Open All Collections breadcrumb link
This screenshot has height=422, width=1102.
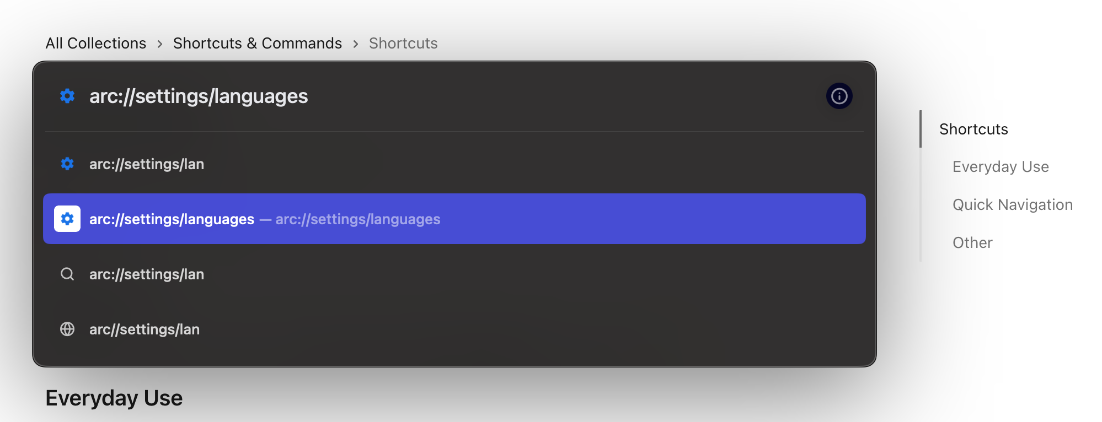click(96, 43)
